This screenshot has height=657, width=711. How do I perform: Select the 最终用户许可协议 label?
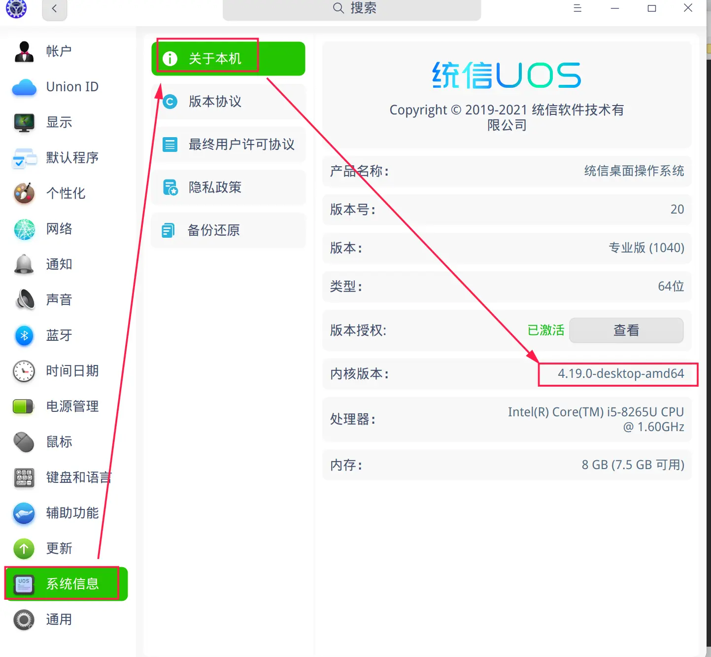pos(241,145)
